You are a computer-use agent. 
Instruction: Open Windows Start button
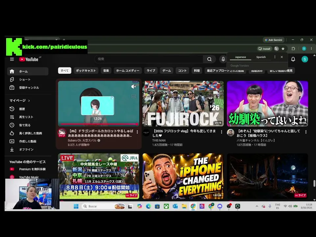(76, 206)
